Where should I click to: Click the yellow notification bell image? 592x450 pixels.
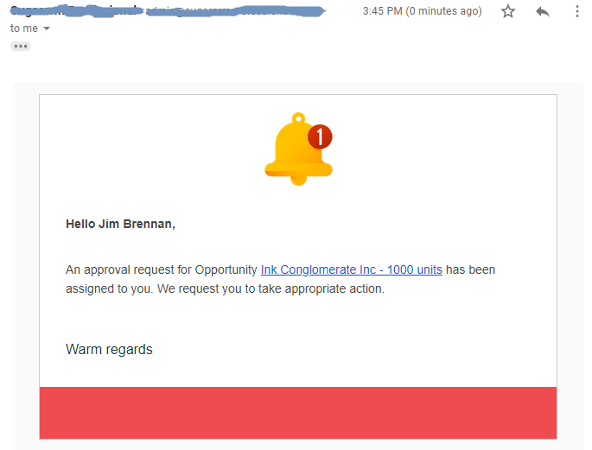pos(294,151)
